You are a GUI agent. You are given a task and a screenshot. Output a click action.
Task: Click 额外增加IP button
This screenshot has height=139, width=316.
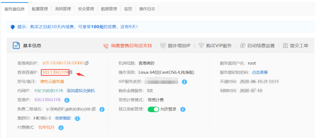click(175, 46)
